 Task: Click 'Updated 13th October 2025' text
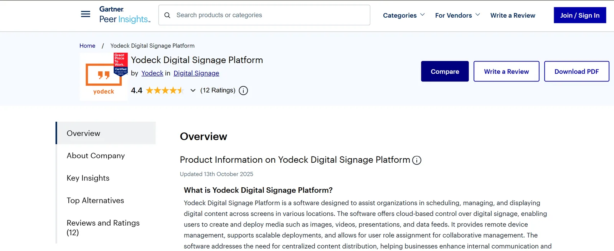pyautogui.click(x=216, y=174)
